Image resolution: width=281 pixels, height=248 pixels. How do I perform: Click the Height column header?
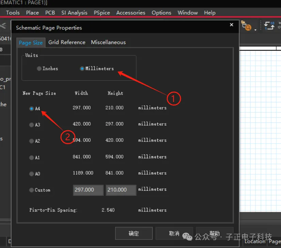(x=115, y=93)
